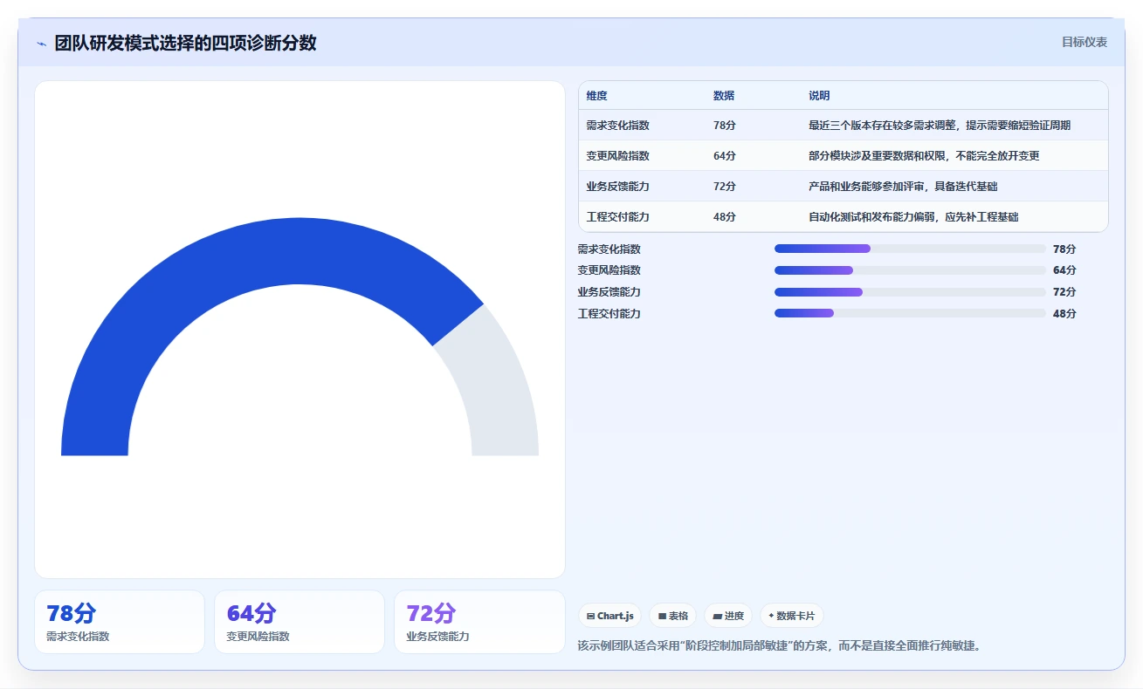This screenshot has width=1143, height=689.
Task: Click the 64分 value beside the progress bar
Action: [x=1064, y=270]
